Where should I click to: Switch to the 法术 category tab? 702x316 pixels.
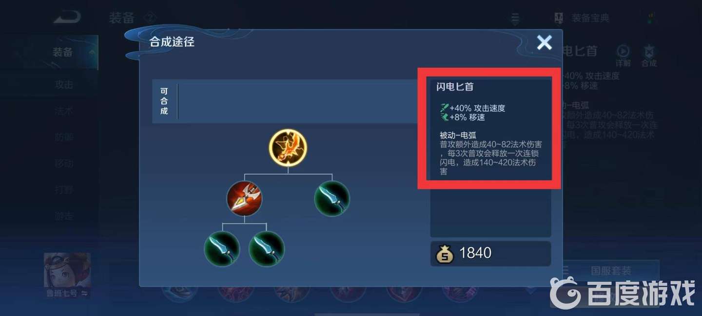[64, 111]
